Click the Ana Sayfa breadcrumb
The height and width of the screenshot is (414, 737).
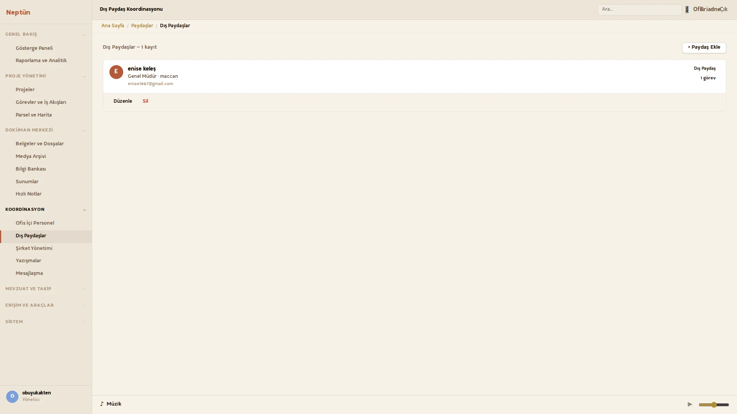tap(112, 26)
